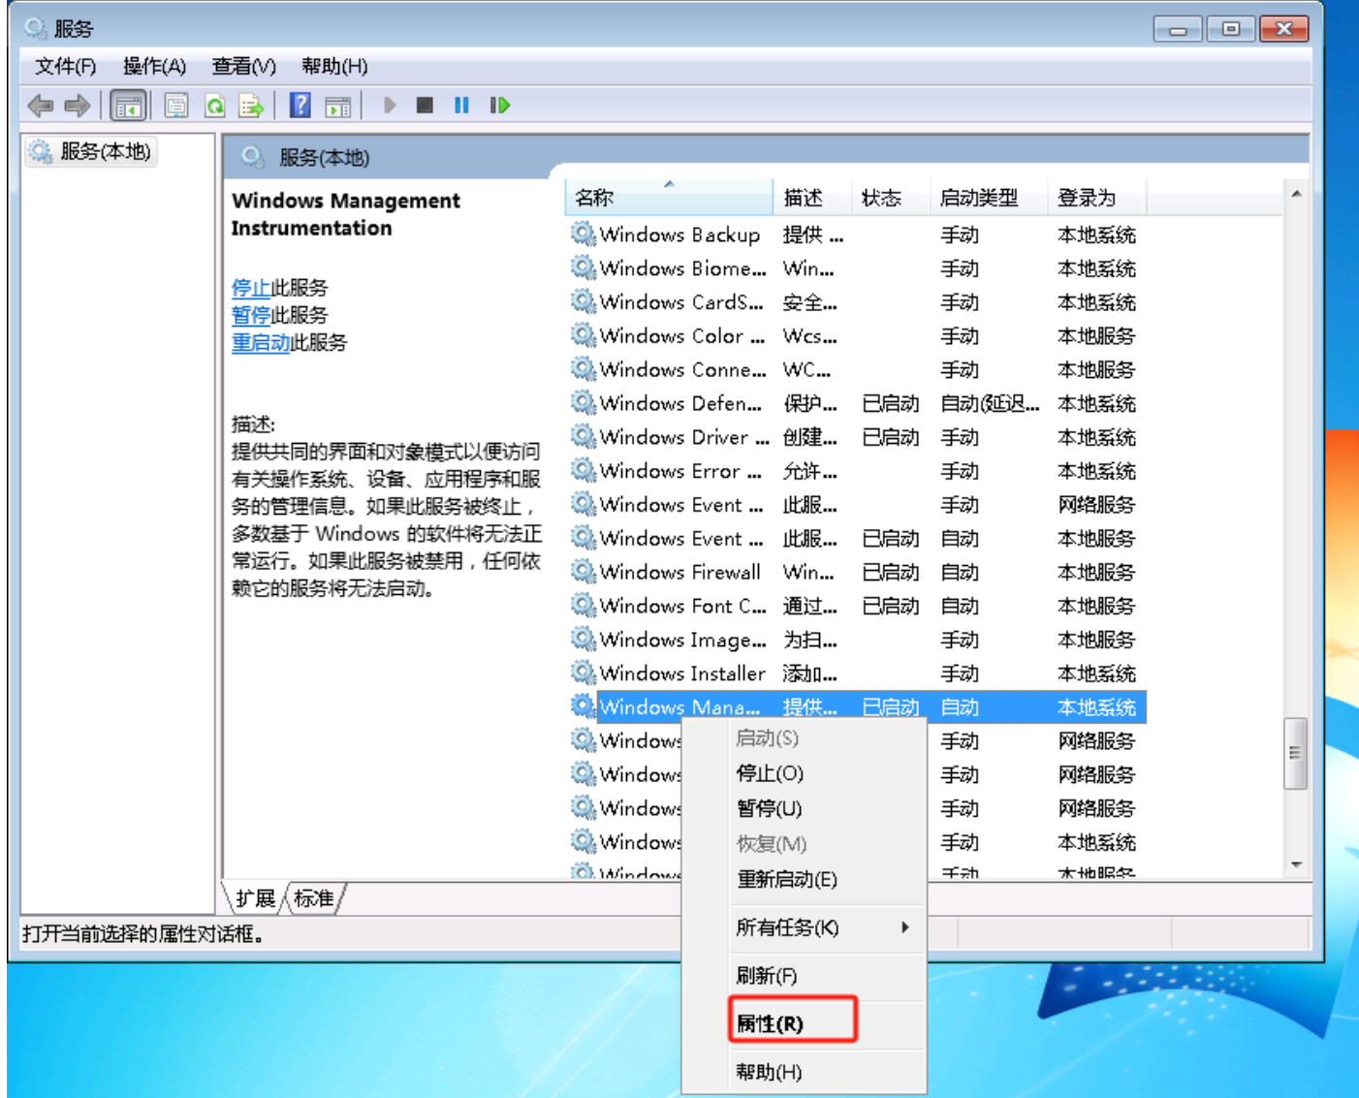Choose 刷新(F) in the context menu
This screenshot has width=1359, height=1098.
click(804, 975)
